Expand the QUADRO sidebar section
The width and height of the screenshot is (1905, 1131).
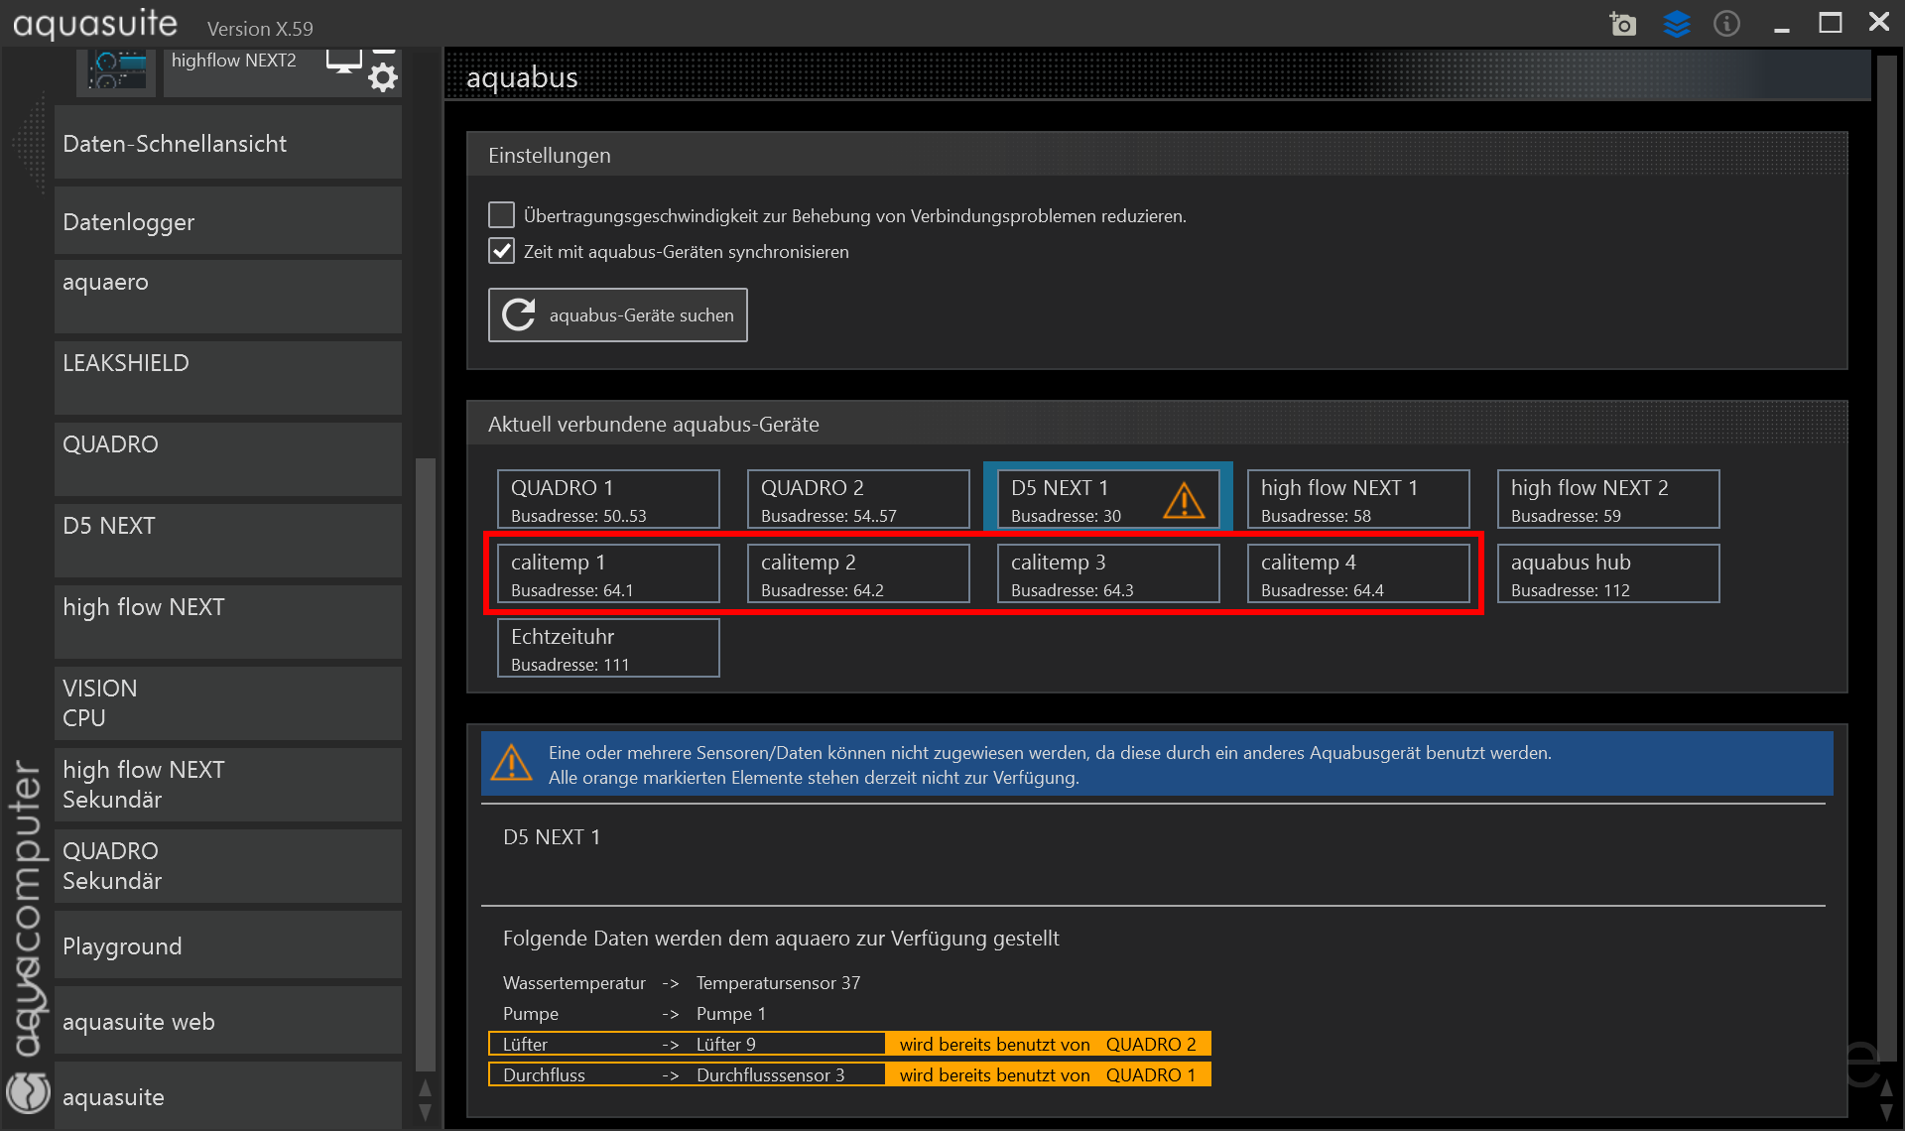click(228, 459)
